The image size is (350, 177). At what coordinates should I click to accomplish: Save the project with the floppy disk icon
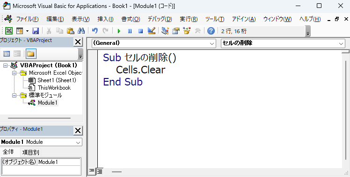click(36, 31)
